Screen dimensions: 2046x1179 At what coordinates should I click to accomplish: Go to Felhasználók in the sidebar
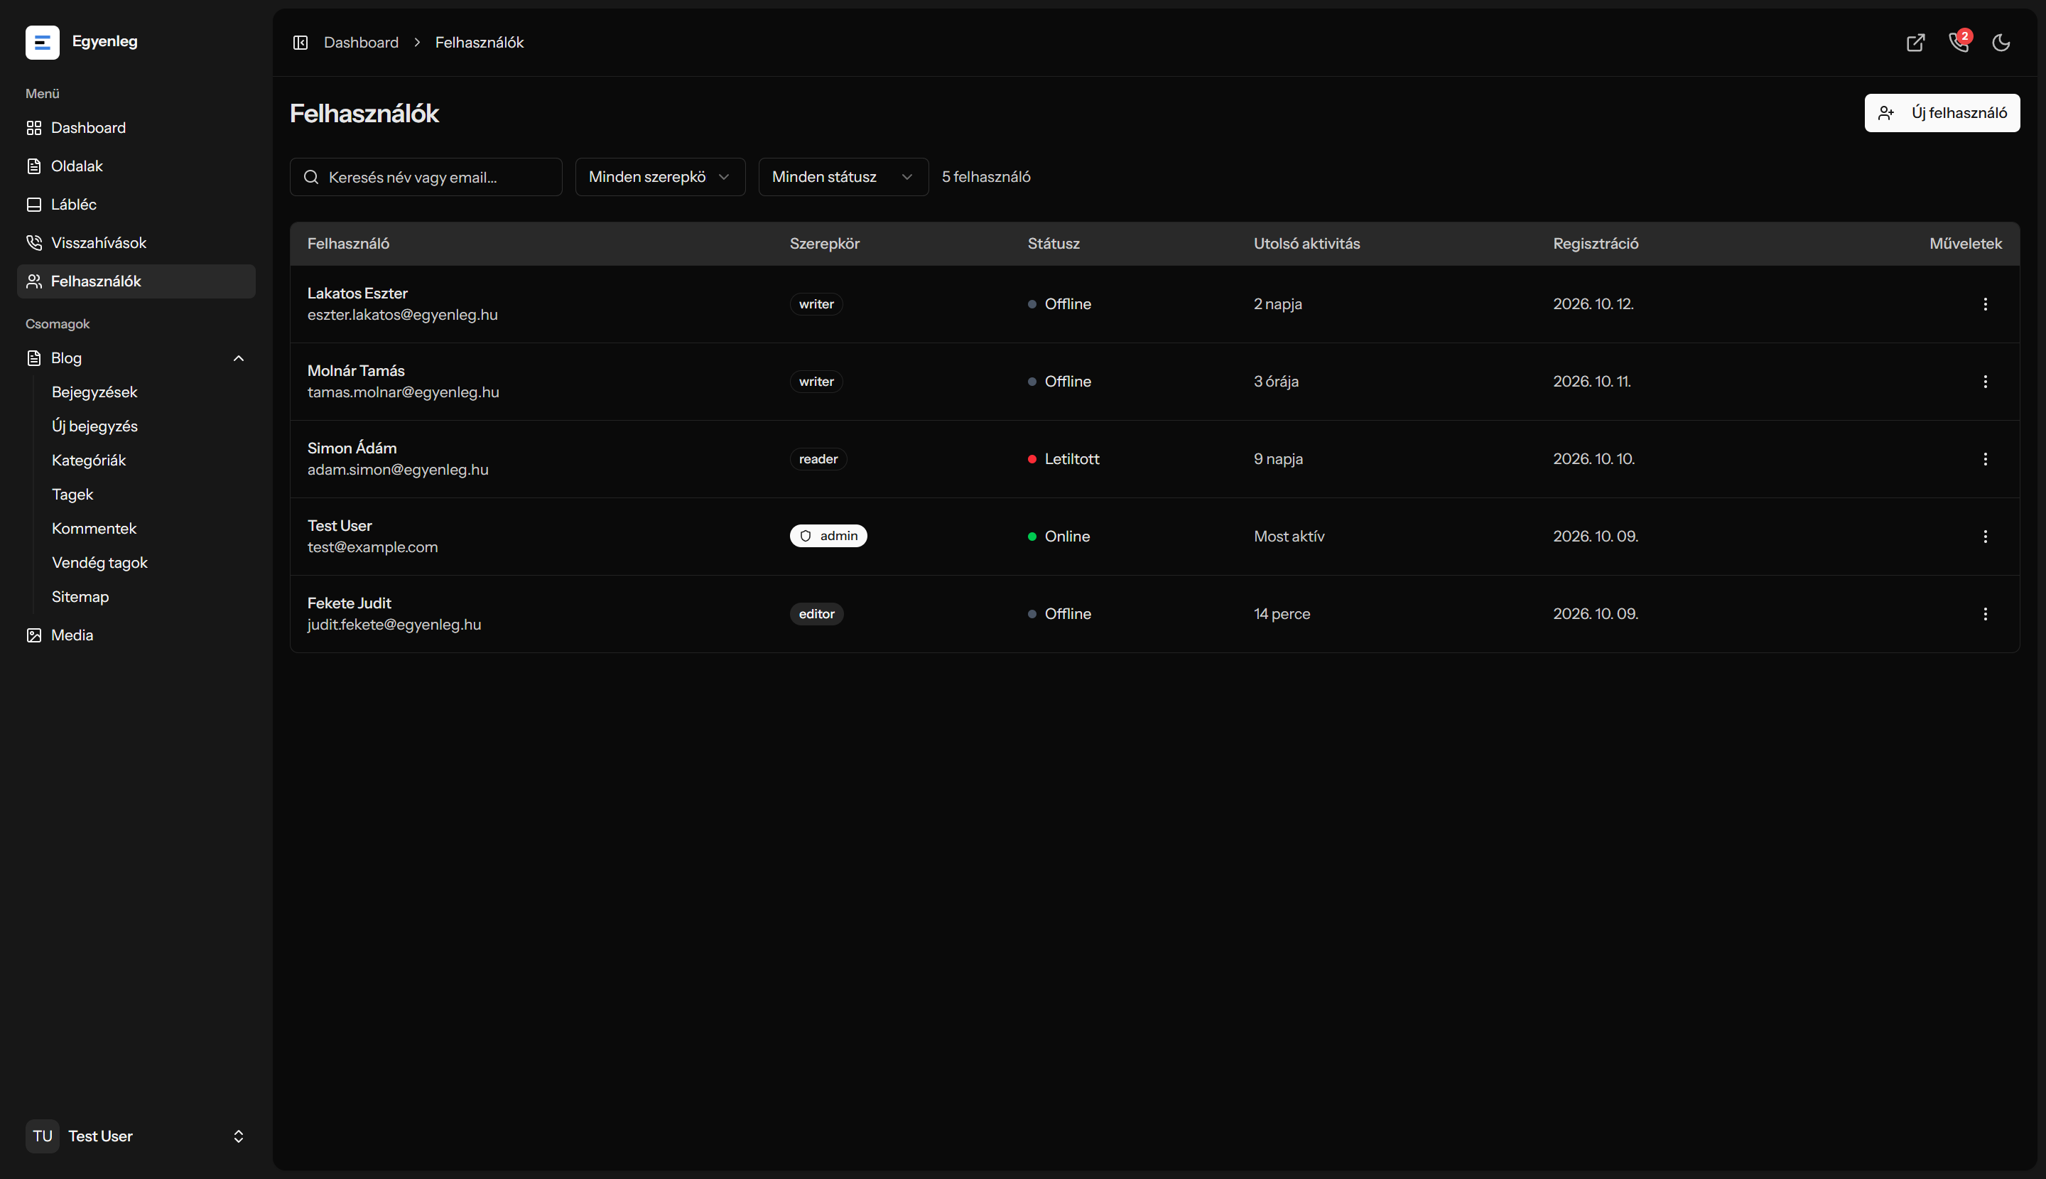(136, 281)
